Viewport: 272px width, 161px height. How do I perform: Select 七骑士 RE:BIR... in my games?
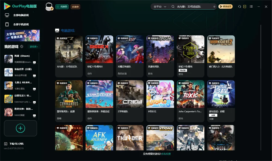20,85
